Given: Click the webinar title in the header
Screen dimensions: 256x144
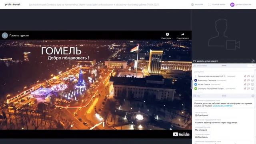Looking at the screenshot, I should tap(94, 4).
